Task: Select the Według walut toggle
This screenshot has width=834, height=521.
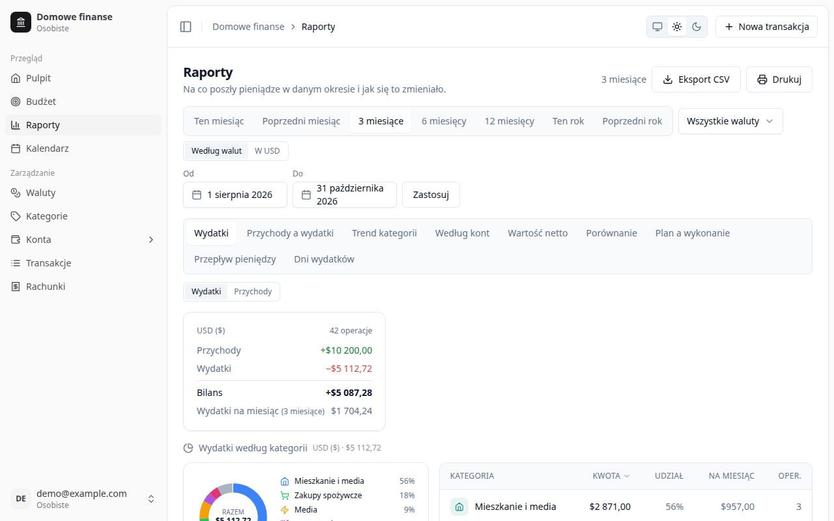Action: point(216,151)
